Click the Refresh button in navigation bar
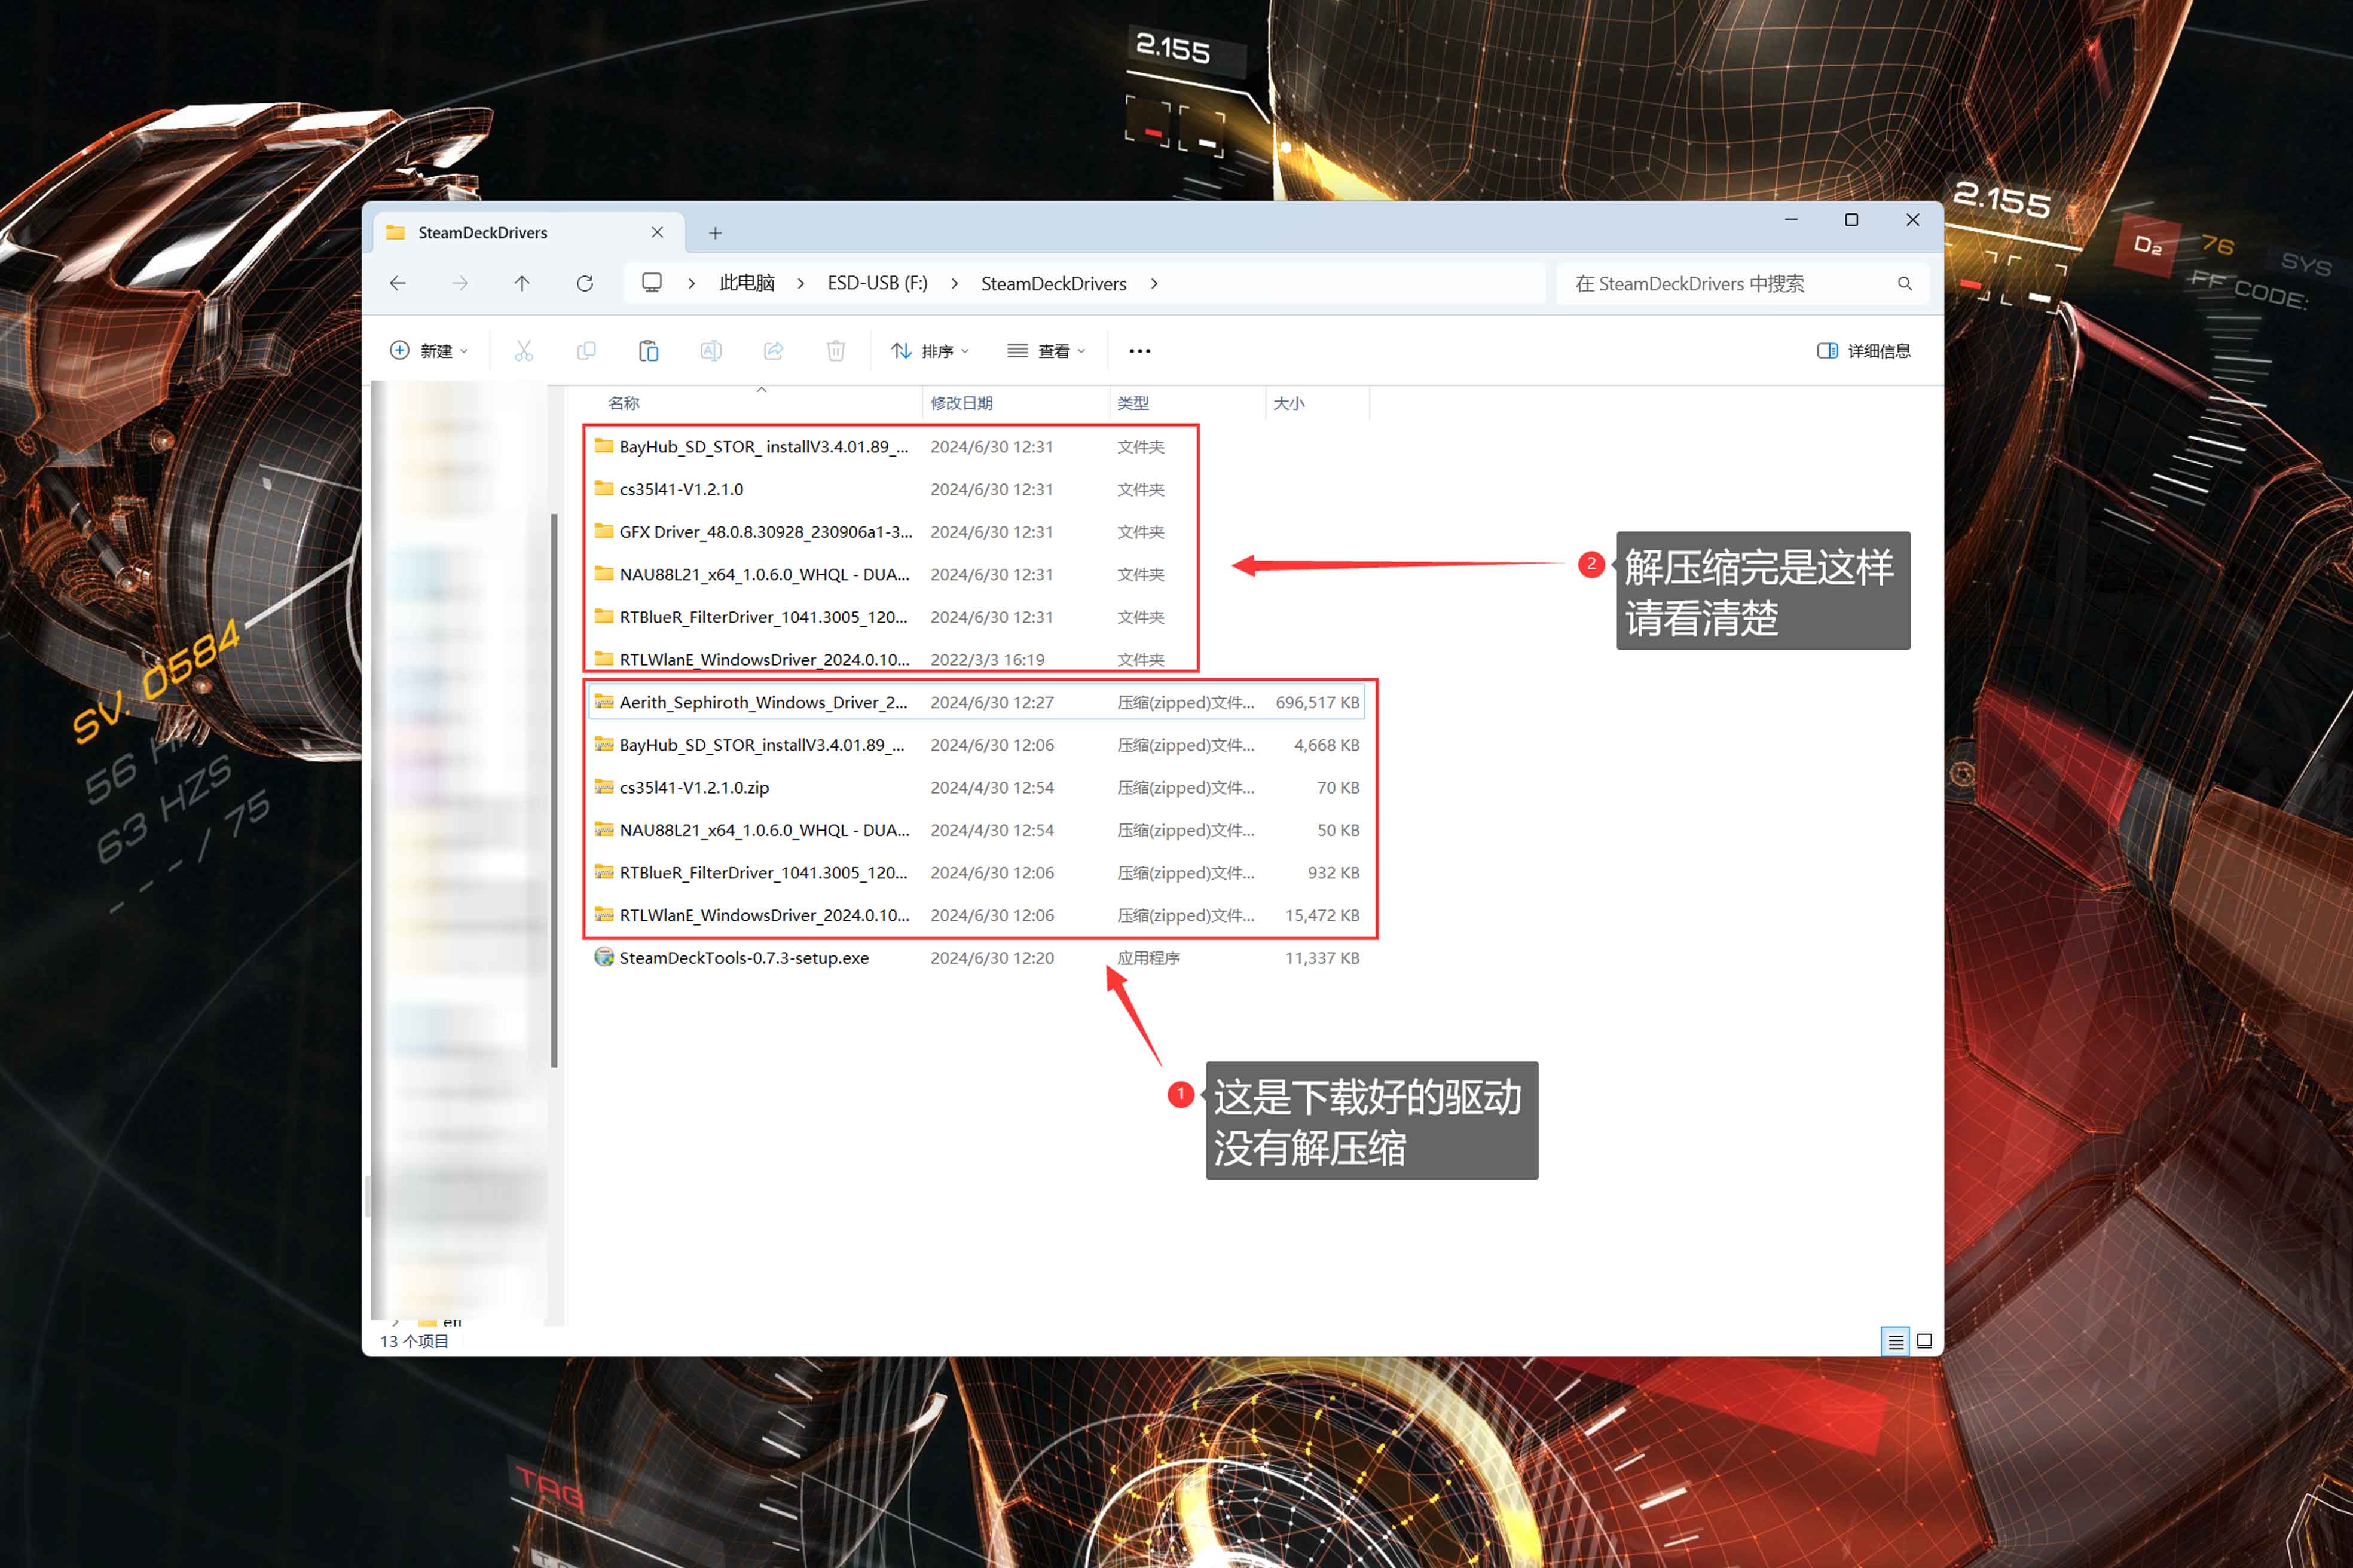This screenshot has width=2353, height=1568. click(584, 284)
